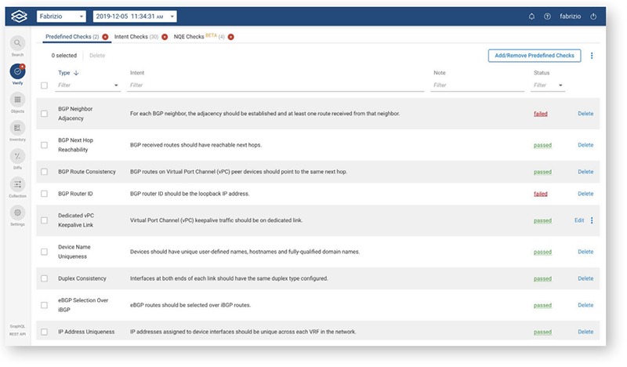Open Settings gear in the sidebar
Image resolution: width=627 pixels, height=367 pixels.
(x=17, y=213)
